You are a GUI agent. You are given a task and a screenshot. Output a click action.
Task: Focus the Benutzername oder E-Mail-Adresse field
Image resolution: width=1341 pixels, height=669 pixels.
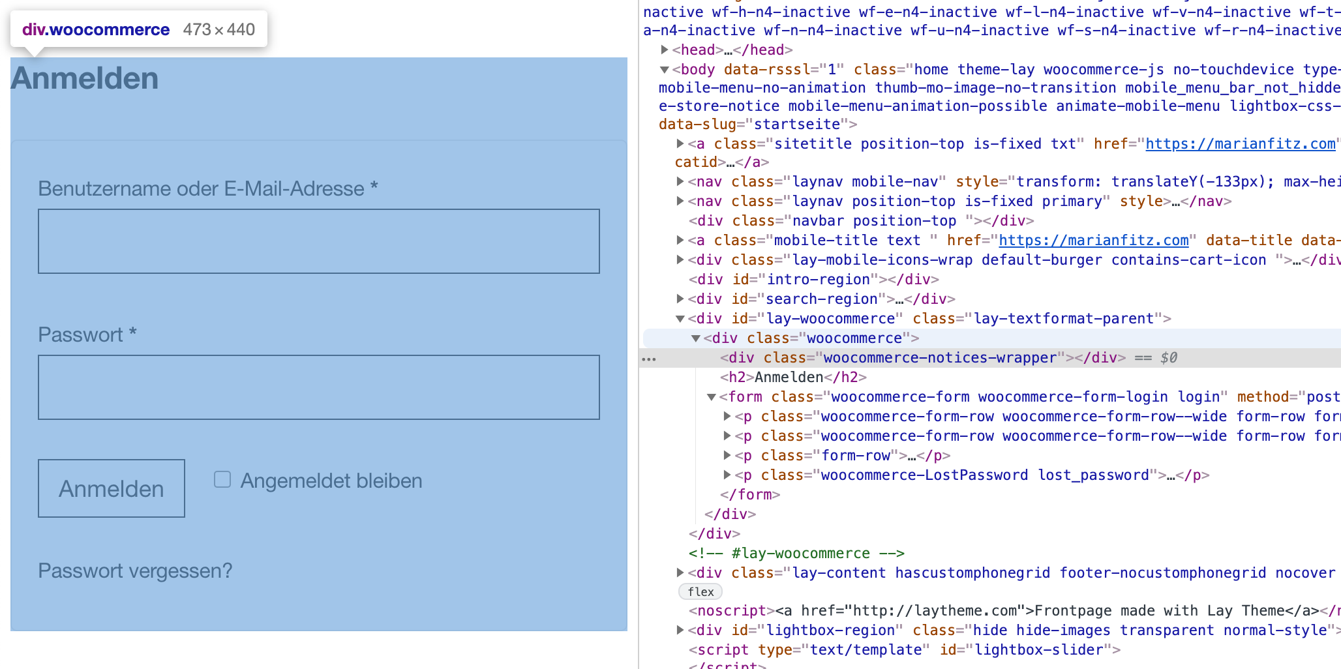318,241
